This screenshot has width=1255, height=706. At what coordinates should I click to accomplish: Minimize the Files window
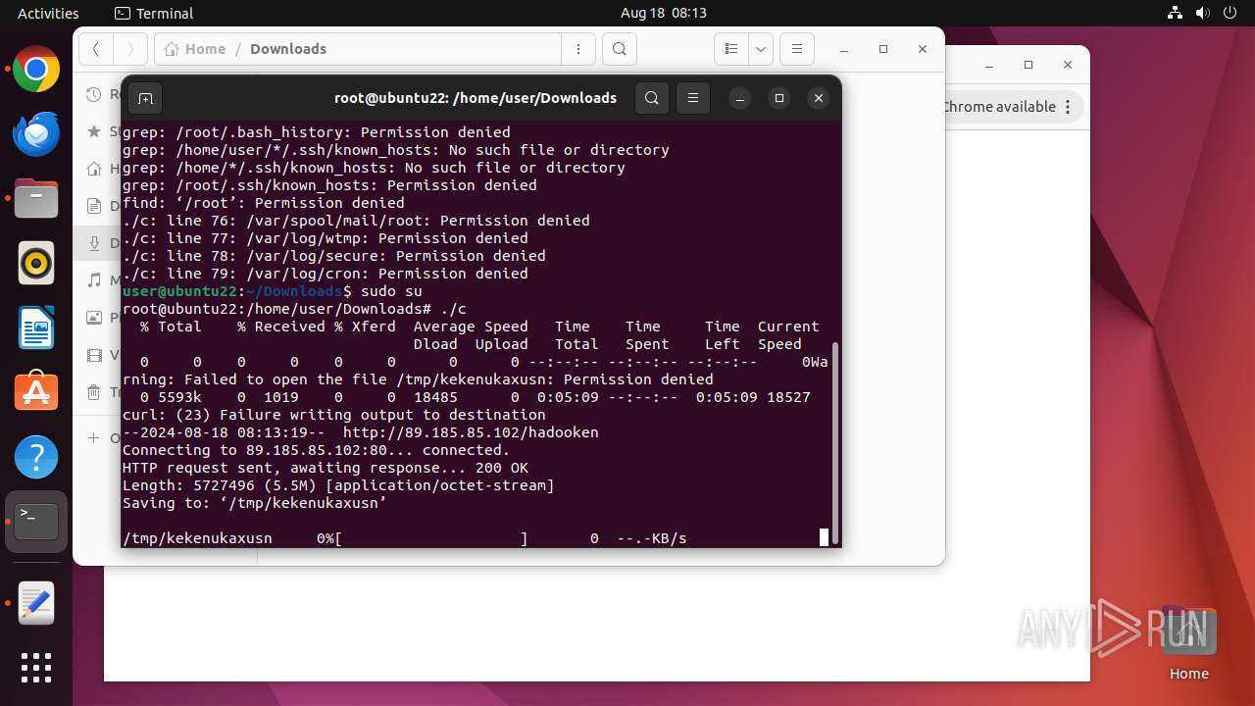(x=844, y=49)
